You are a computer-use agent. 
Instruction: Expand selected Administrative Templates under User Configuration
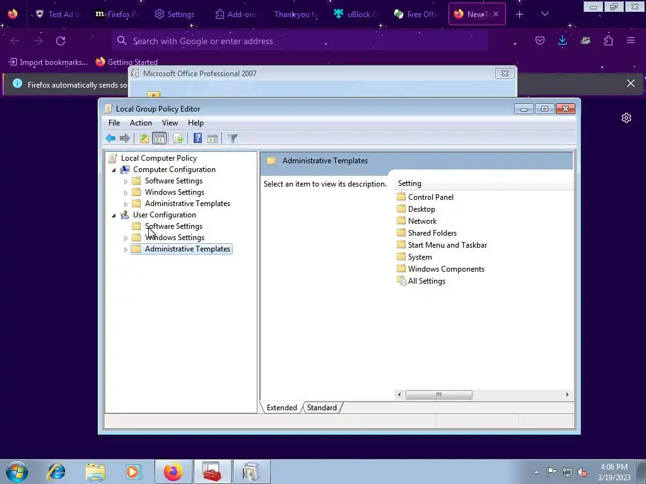coord(126,250)
